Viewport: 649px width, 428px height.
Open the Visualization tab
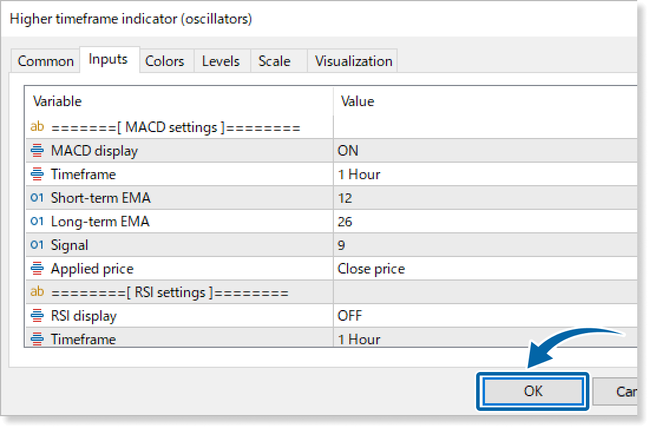(353, 61)
